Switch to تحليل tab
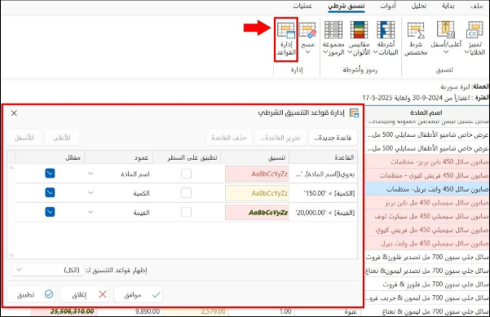 click(x=419, y=6)
